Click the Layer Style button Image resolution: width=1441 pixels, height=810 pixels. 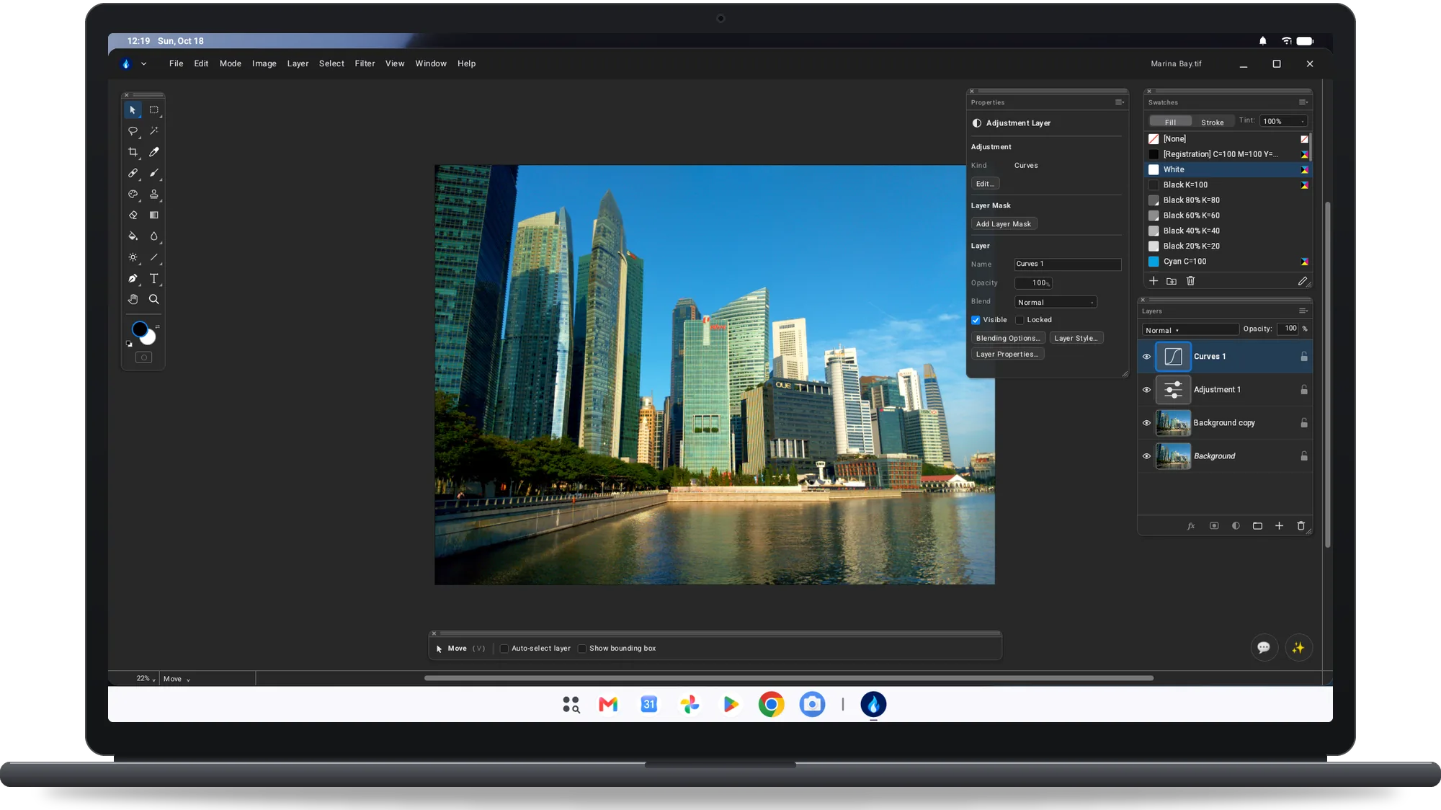pos(1076,338)
